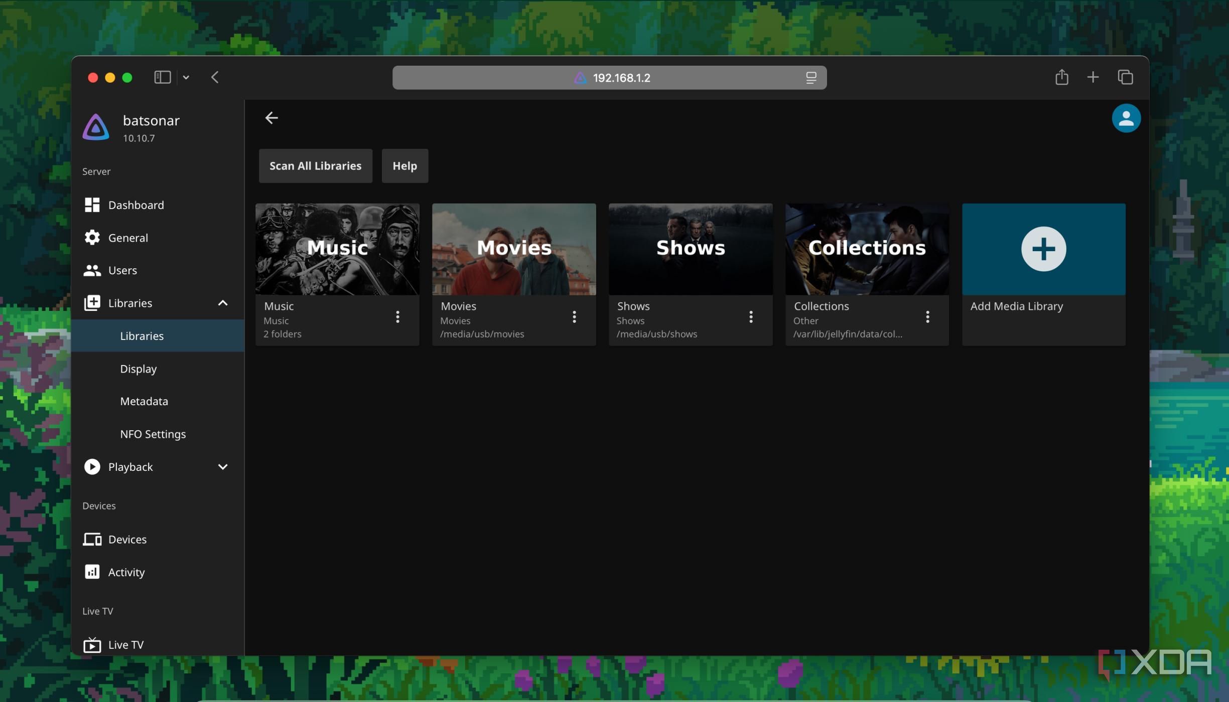
Task: Select the Libraries sub-item
Action: [x=158, y=336]
